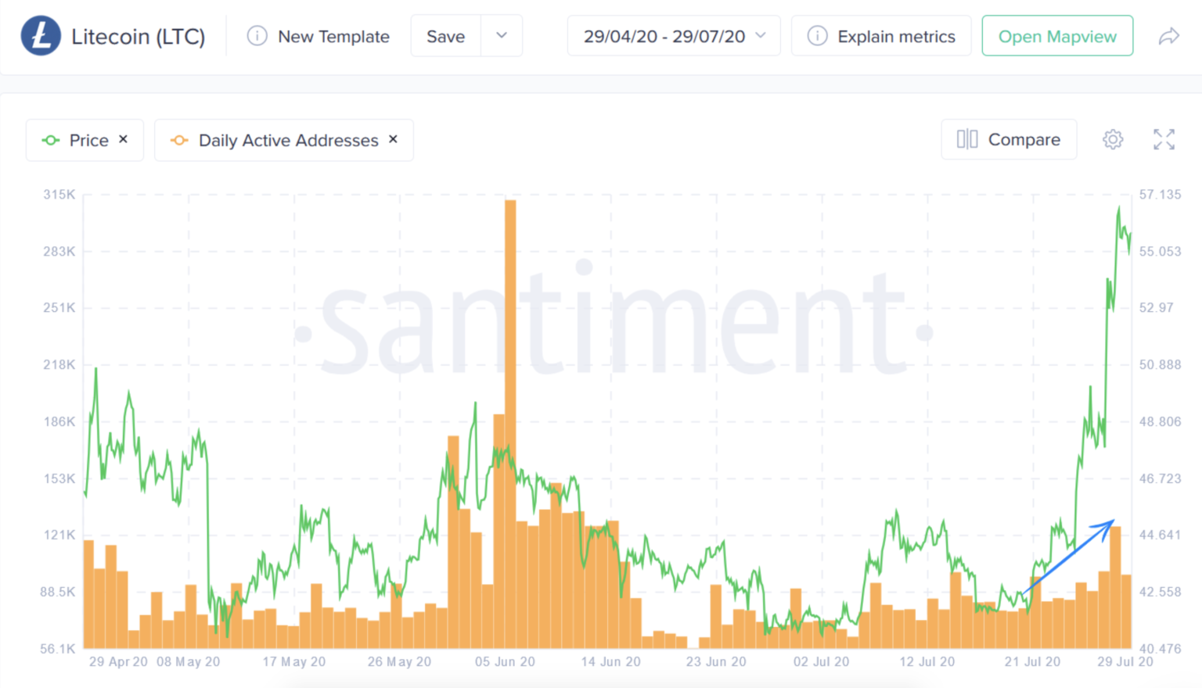Click the 02 Jul 20 date label
Image resolution: width=1202 pixels, height=688 pixels.
click(x=821, y=661)
